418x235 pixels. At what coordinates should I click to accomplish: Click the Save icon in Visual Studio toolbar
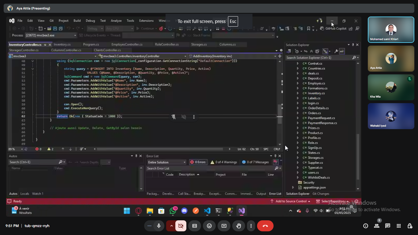[55, 28]
